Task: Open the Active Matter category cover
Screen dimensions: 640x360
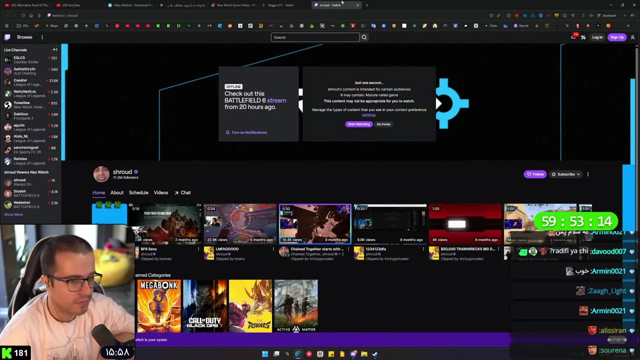Action: 296,306
